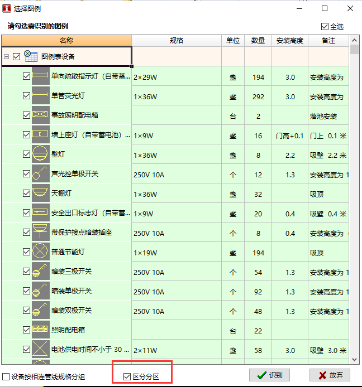This screenshot has width=362, height=387.
Task: Select the 天棚灯 symbol icon
Action: (x=41, y=193)
